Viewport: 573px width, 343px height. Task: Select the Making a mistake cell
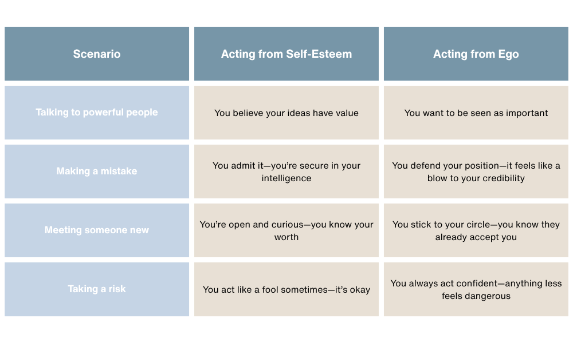(x=97, y=171)
